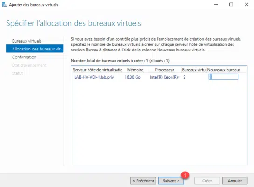Screen dimensions: 254x187
Task: Click the Bureaux virtuels column header
Action: 194,70
